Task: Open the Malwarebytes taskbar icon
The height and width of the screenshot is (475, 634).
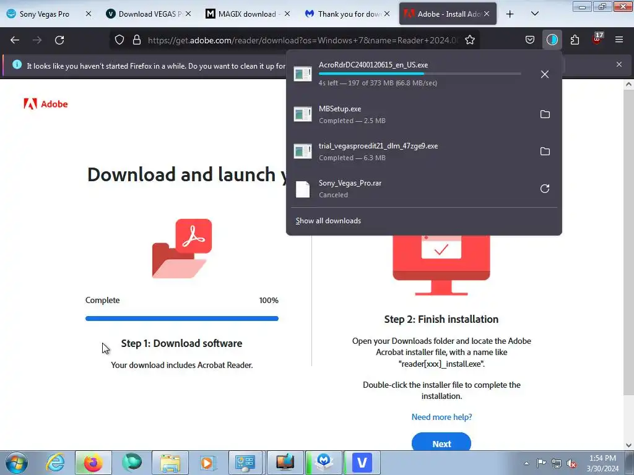Action: coord(324,463)
